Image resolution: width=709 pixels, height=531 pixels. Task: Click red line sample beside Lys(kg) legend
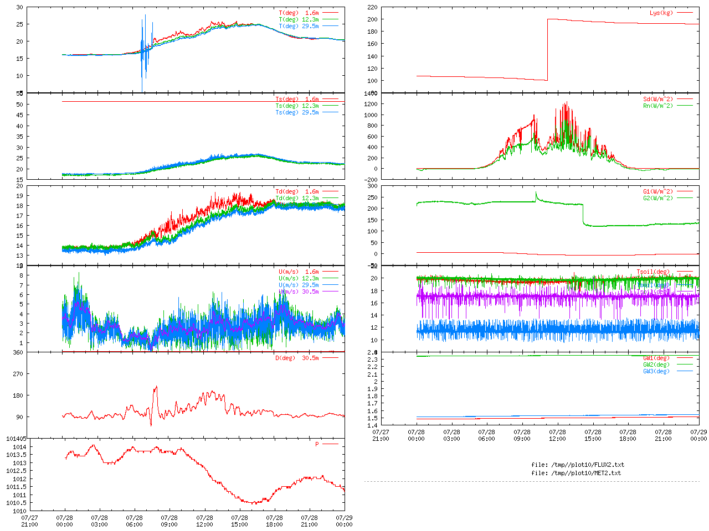pyautogui.click(x=684, y=13)
